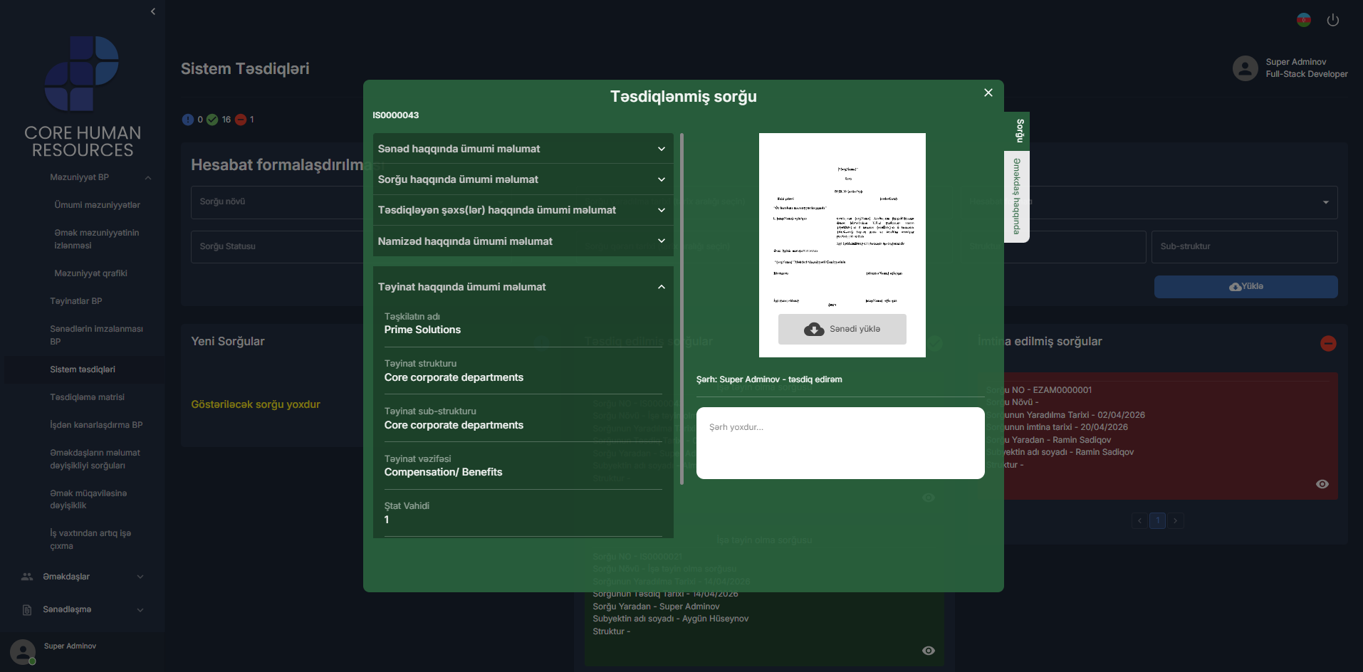The width and height of the screenshot is (1363, 672).
Task: View details of Aygün Hüseynov request
Action: point(929,651)
